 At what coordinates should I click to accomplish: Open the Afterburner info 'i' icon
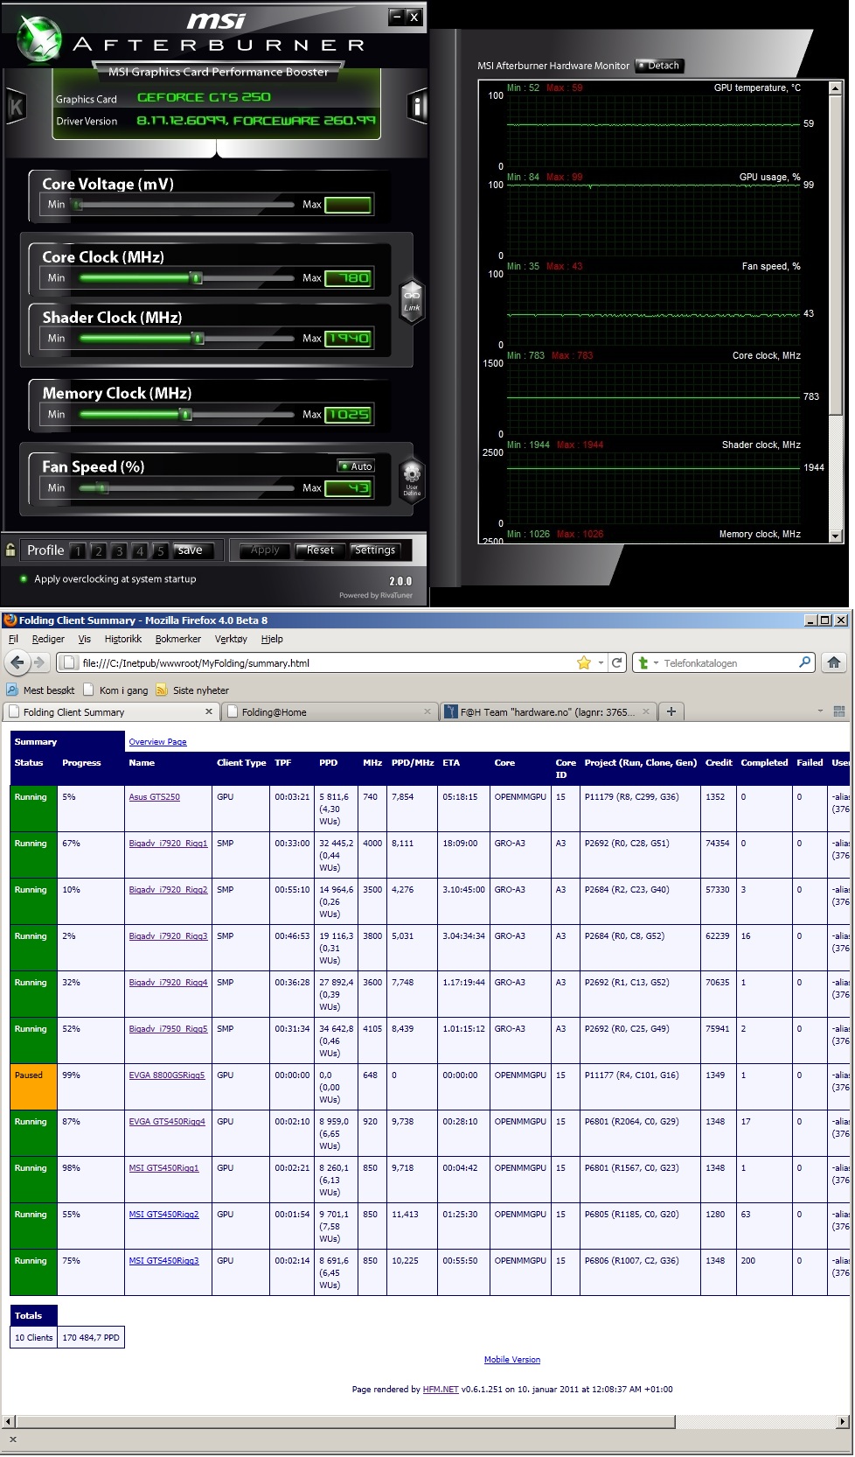coord(417,107)
